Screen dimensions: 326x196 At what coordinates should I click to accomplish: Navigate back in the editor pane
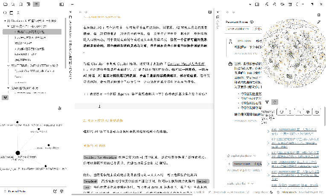[x=80, y=12]
